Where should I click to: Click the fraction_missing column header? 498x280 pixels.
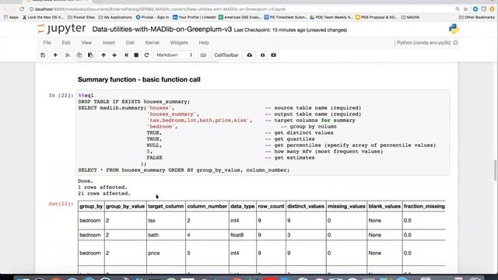tap(424, 206)
